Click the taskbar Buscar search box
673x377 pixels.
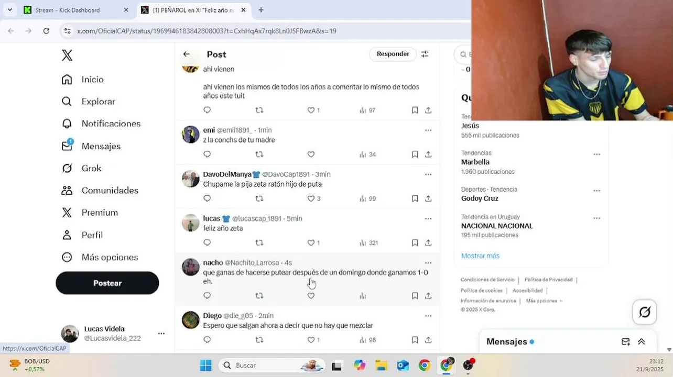click(273, 365)
